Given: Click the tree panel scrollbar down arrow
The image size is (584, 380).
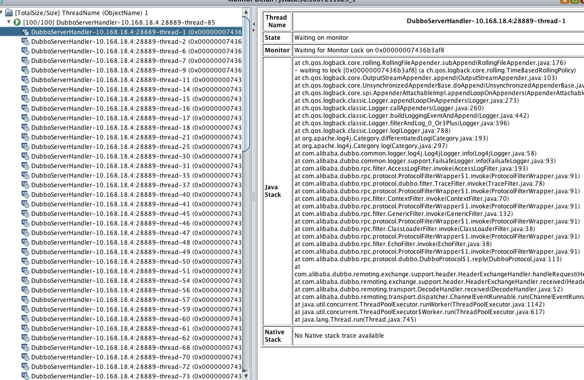Looking at the screenshot, I should [246, 376].
